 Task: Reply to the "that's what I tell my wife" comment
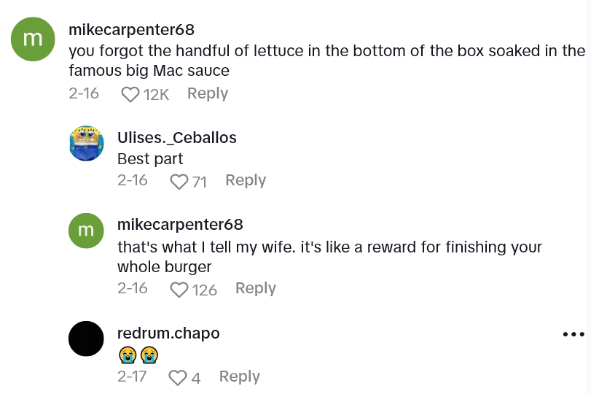coord(256,288)
